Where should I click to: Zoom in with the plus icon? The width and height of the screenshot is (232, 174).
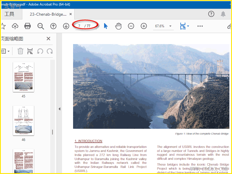coord(144,26)
